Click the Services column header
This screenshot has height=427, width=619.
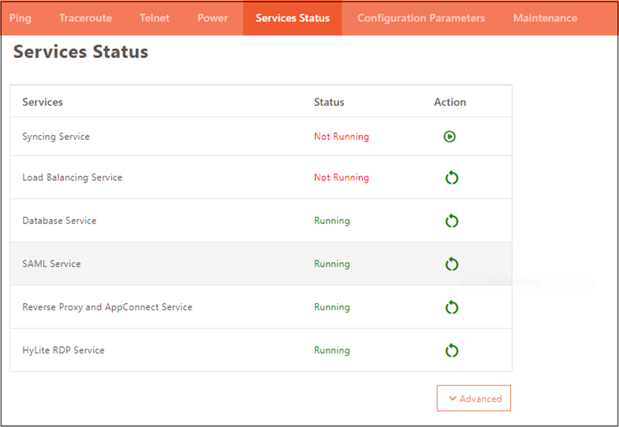(42, 102)
